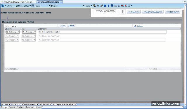Click the Delete button

coord(71,26)
